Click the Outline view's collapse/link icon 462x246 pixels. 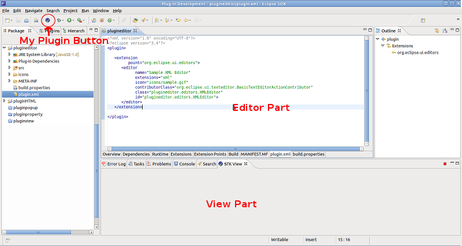pyautogui.click(x=437, y=31)
